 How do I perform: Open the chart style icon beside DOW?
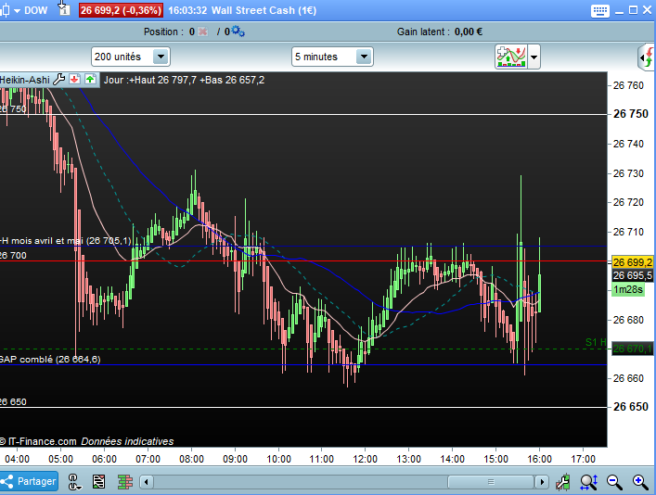pyautogui.click(x=6, y=10)
